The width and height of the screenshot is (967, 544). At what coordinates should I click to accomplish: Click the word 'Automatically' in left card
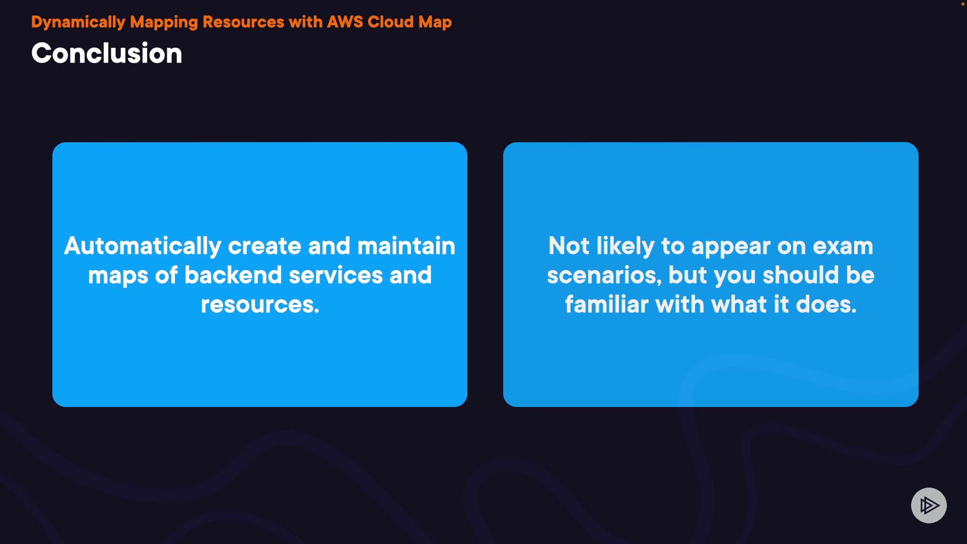[143, 246]
